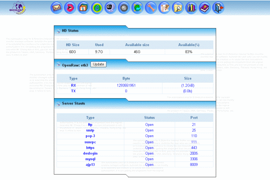Select port '111' in the sunrpc row
Screen dimensions: 270x180
click(x=194, y=142)
